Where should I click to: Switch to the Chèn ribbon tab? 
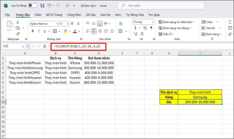(x=38, y=15)
